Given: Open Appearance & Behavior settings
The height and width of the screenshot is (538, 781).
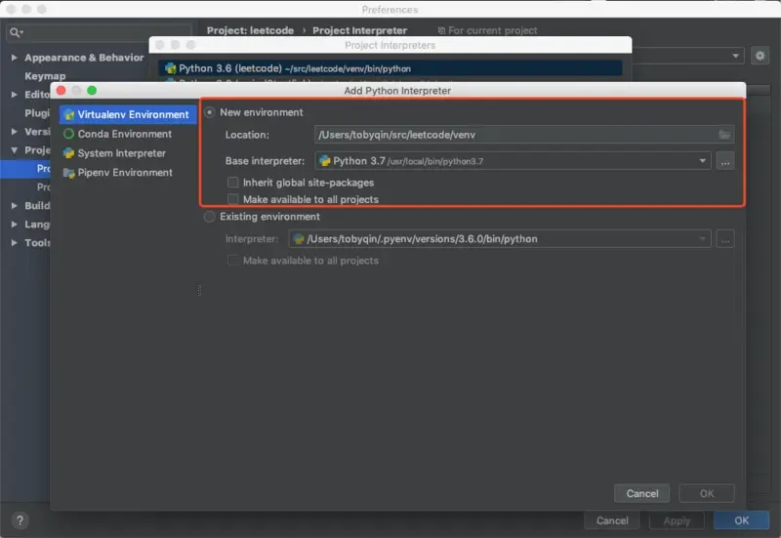Looking at the screenshot, I should pyautogui.click(x=84, y=58).
